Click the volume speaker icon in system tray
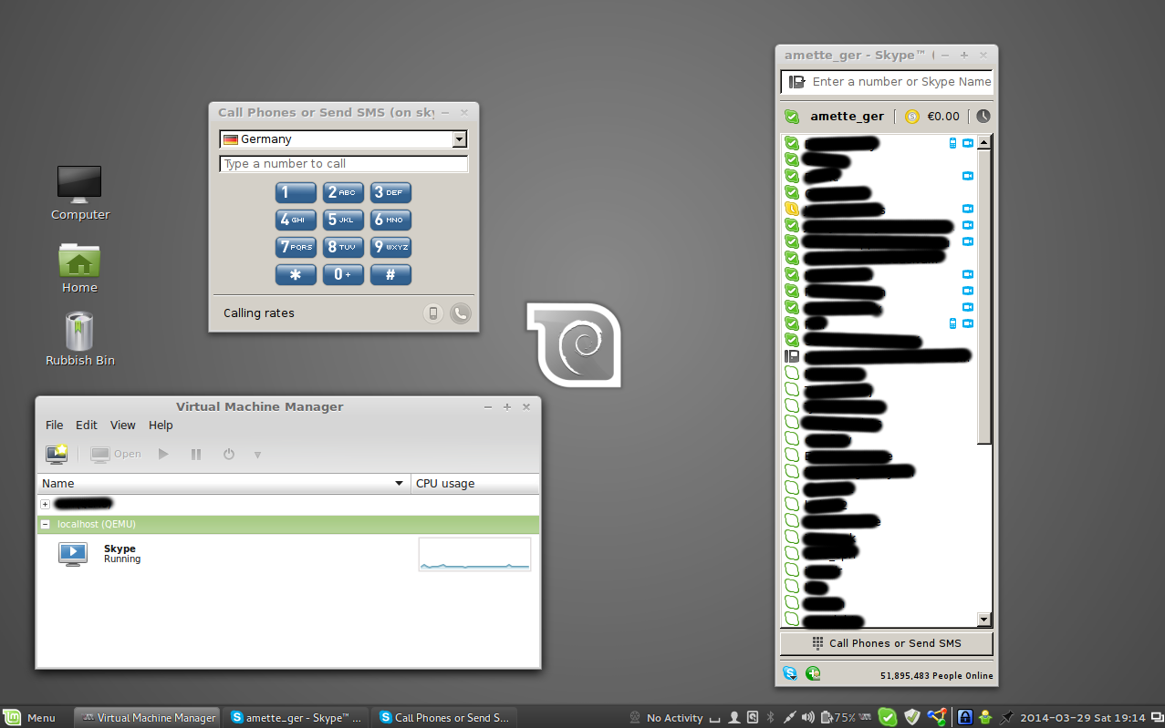Screen dimensions: 1165x728 pos(807,718)
